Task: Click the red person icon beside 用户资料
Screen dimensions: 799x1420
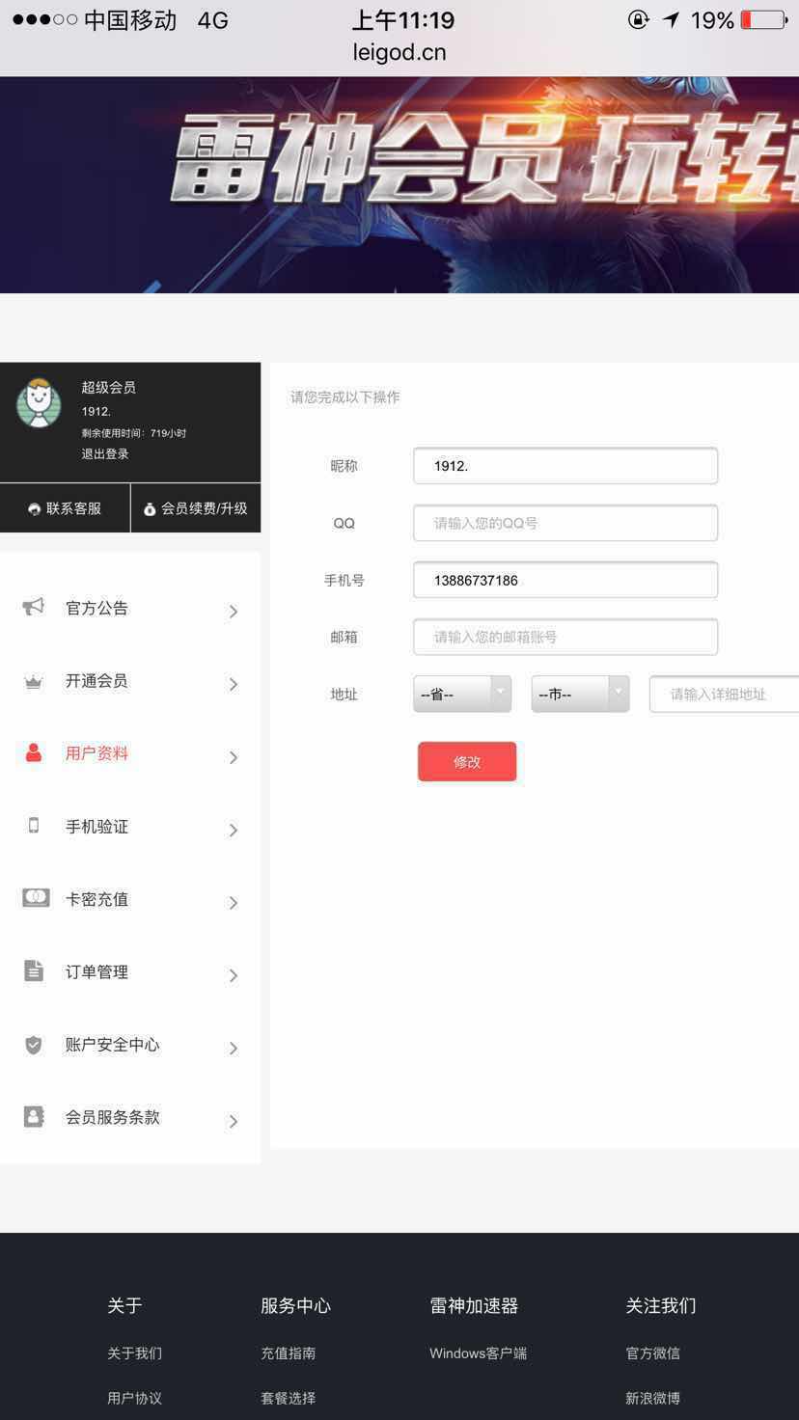Action: 34,752
